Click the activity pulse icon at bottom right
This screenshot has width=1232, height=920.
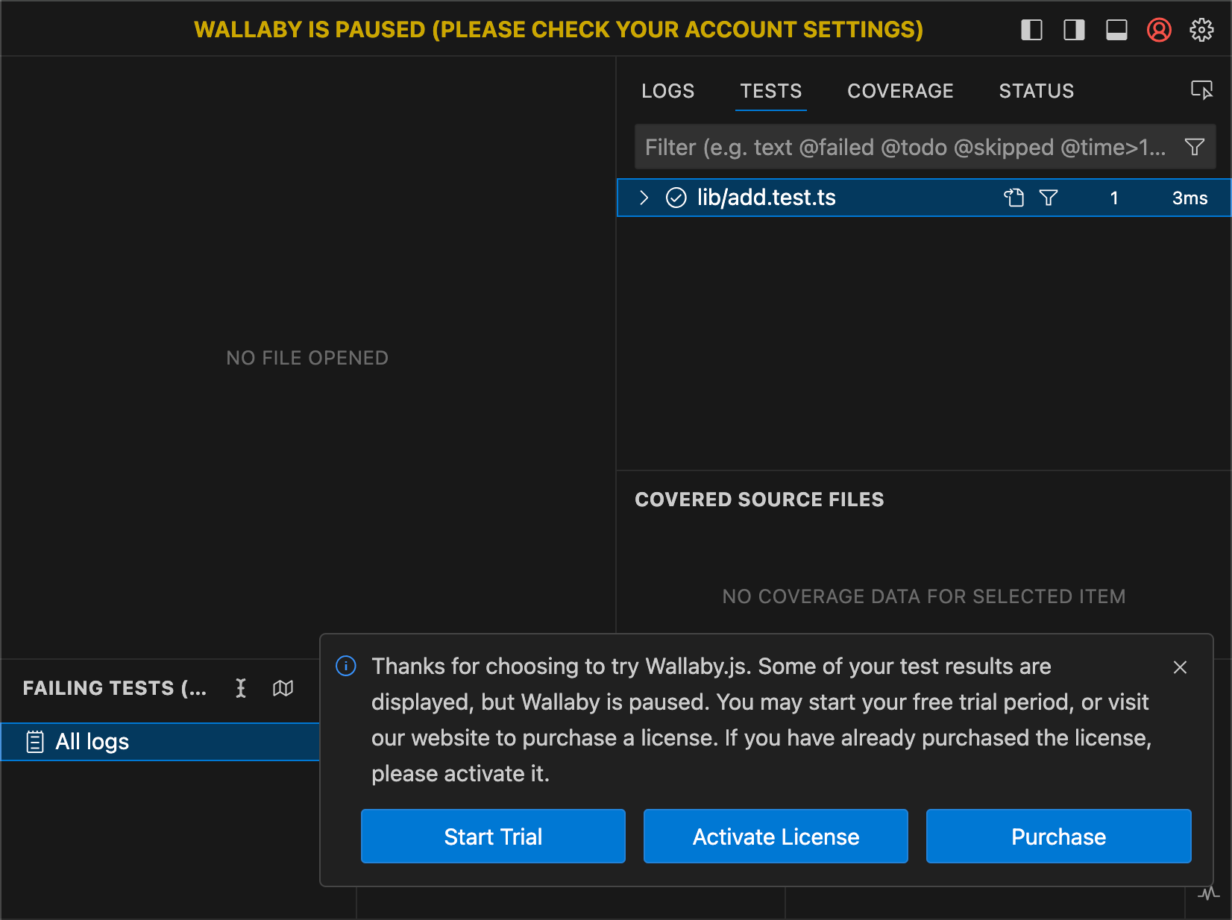click(x=1208, y=894)
